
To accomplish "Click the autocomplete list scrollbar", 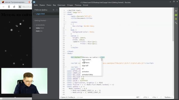I will pos(102,60).
